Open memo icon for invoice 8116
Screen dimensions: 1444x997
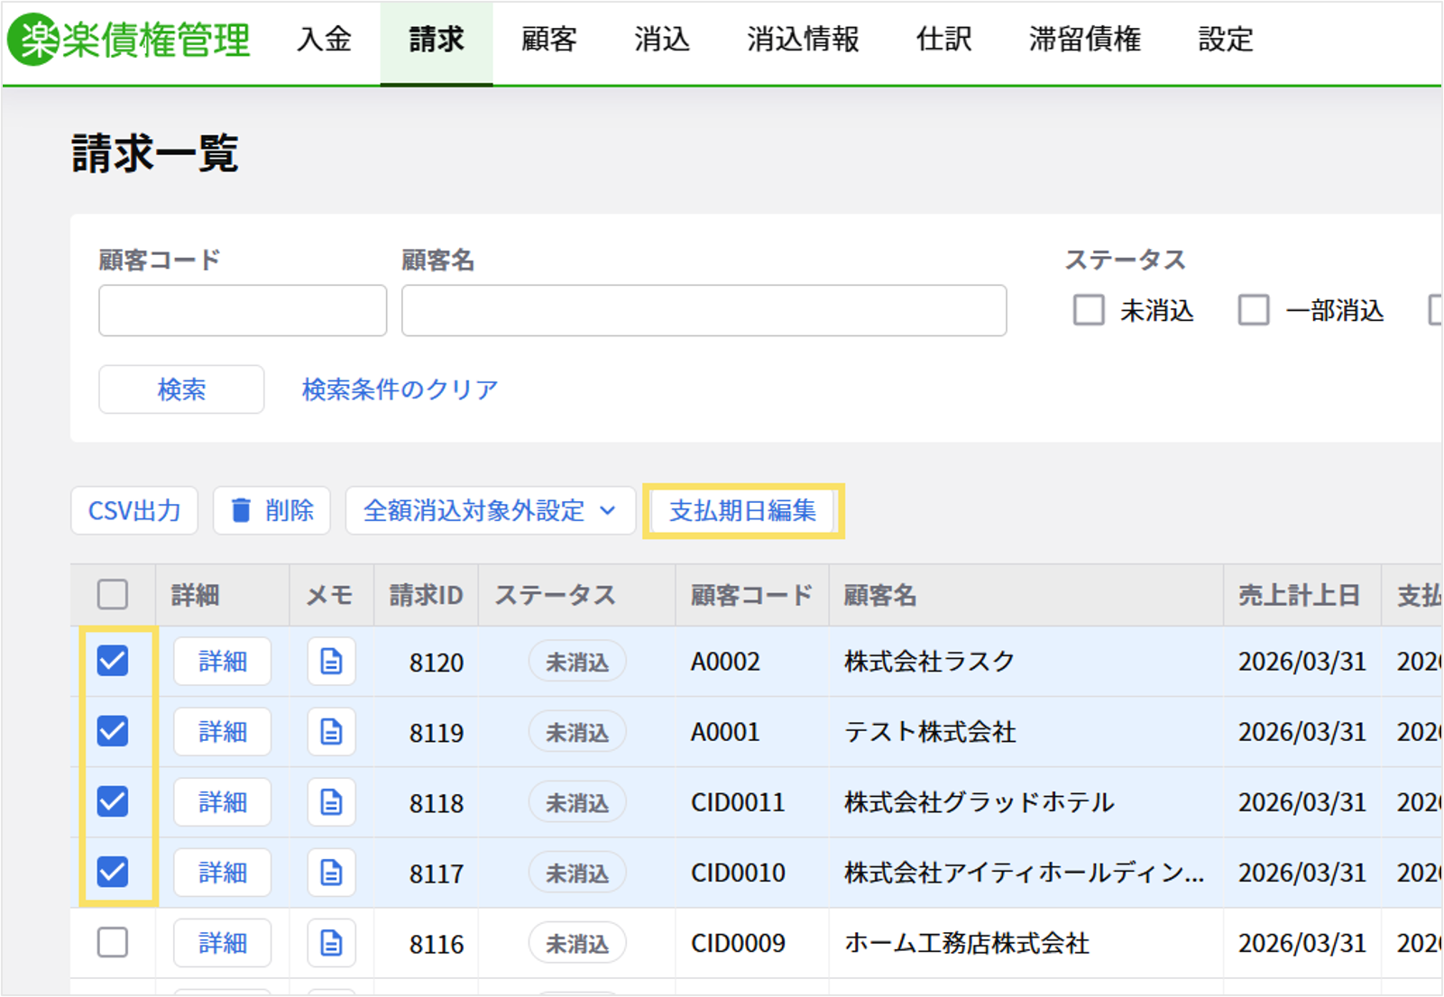pos(331,943)
